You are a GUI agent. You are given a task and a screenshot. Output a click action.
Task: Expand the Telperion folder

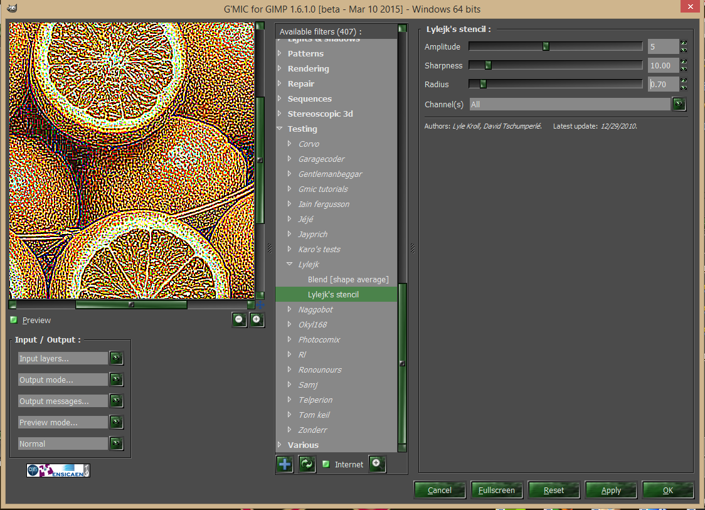(290, 400)
